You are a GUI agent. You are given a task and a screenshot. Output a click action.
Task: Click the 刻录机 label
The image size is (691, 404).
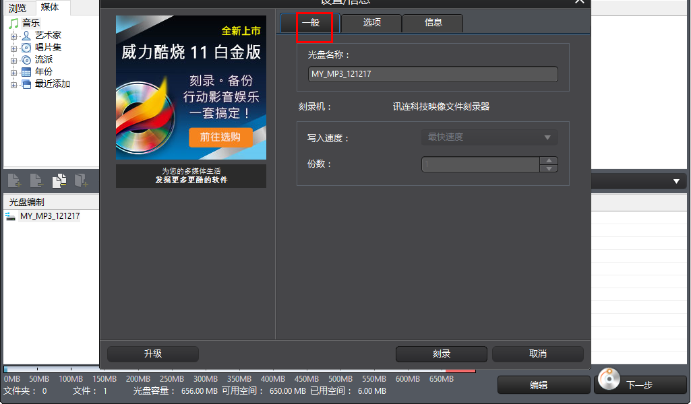coord(314,106)
